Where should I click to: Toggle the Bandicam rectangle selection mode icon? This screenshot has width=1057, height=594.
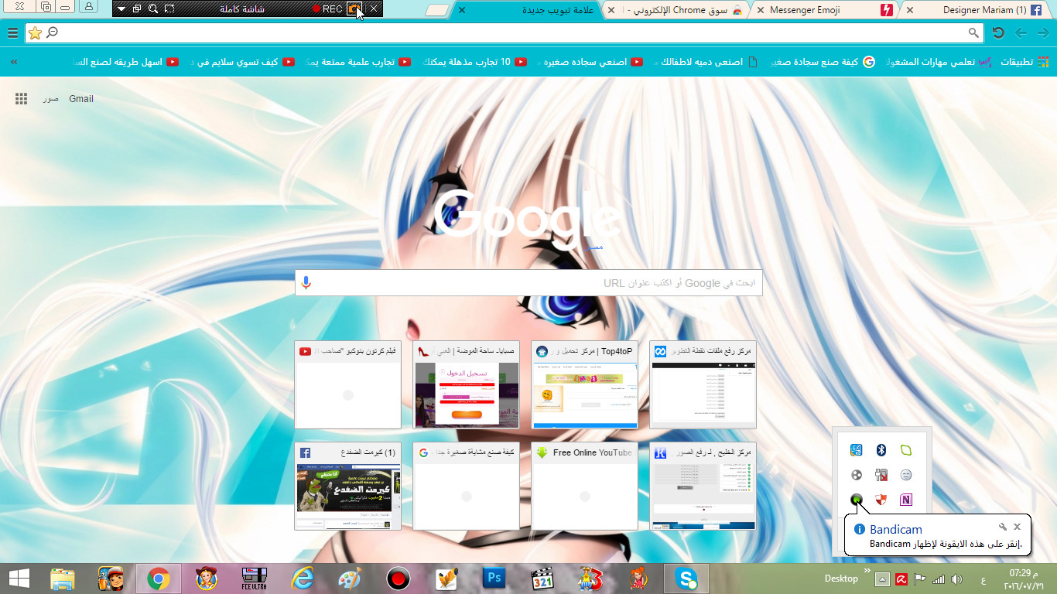pyautogui.click(x=169, y=9)
